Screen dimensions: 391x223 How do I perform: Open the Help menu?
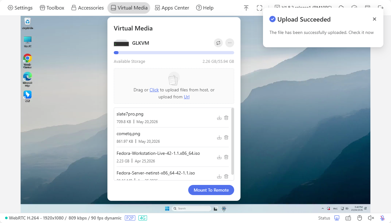pos(205,8)
